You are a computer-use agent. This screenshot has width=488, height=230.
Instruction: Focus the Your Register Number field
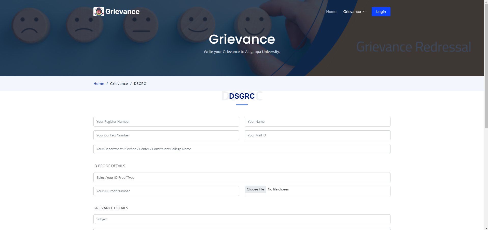coord(166,121)
